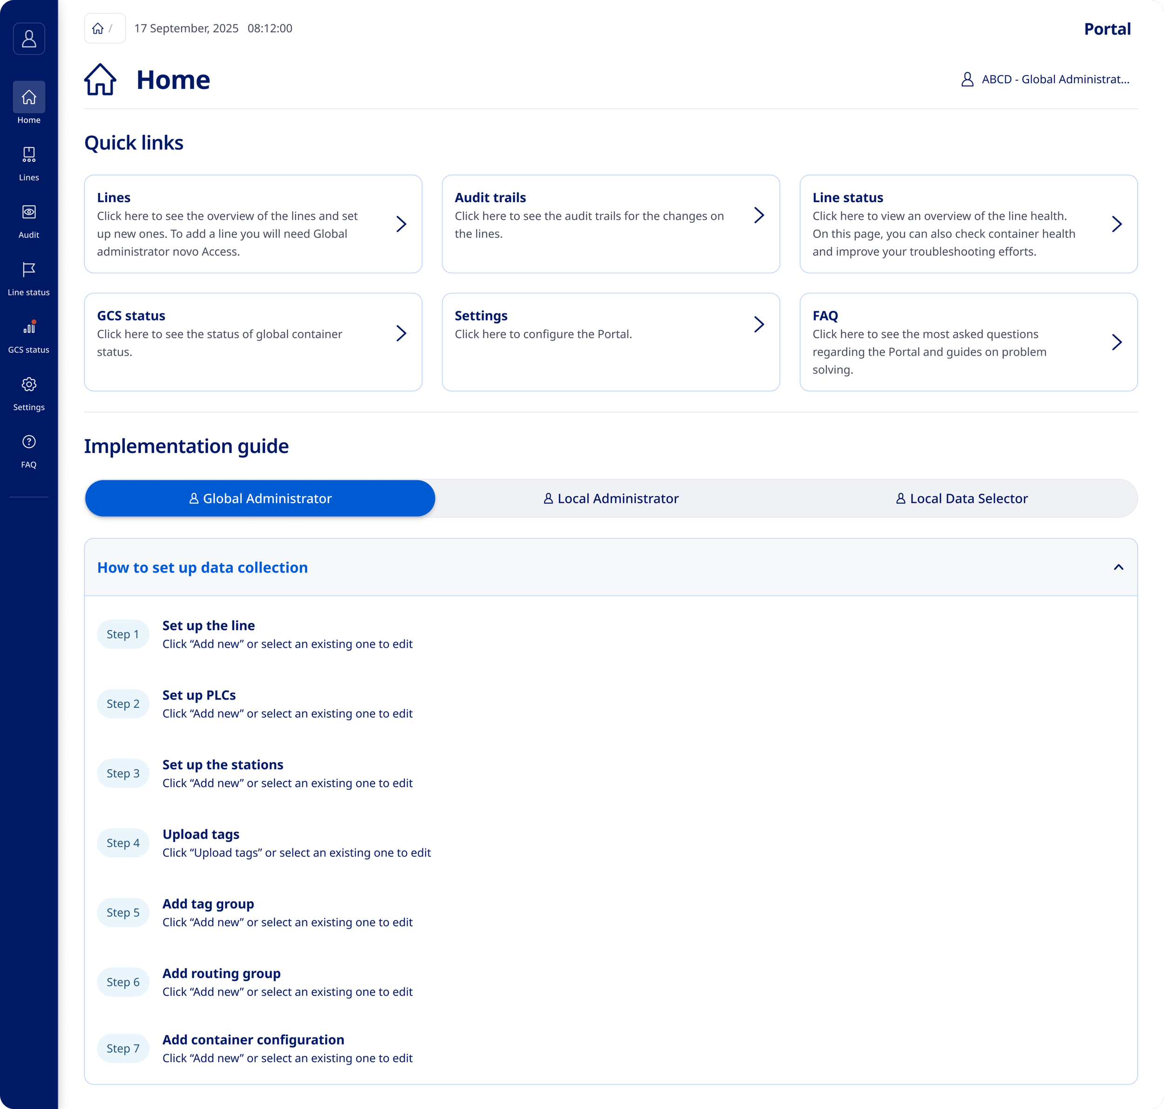Open the Lines page from sidebar icon
The image size is (1164, 1109).
(x=29, y=155)
